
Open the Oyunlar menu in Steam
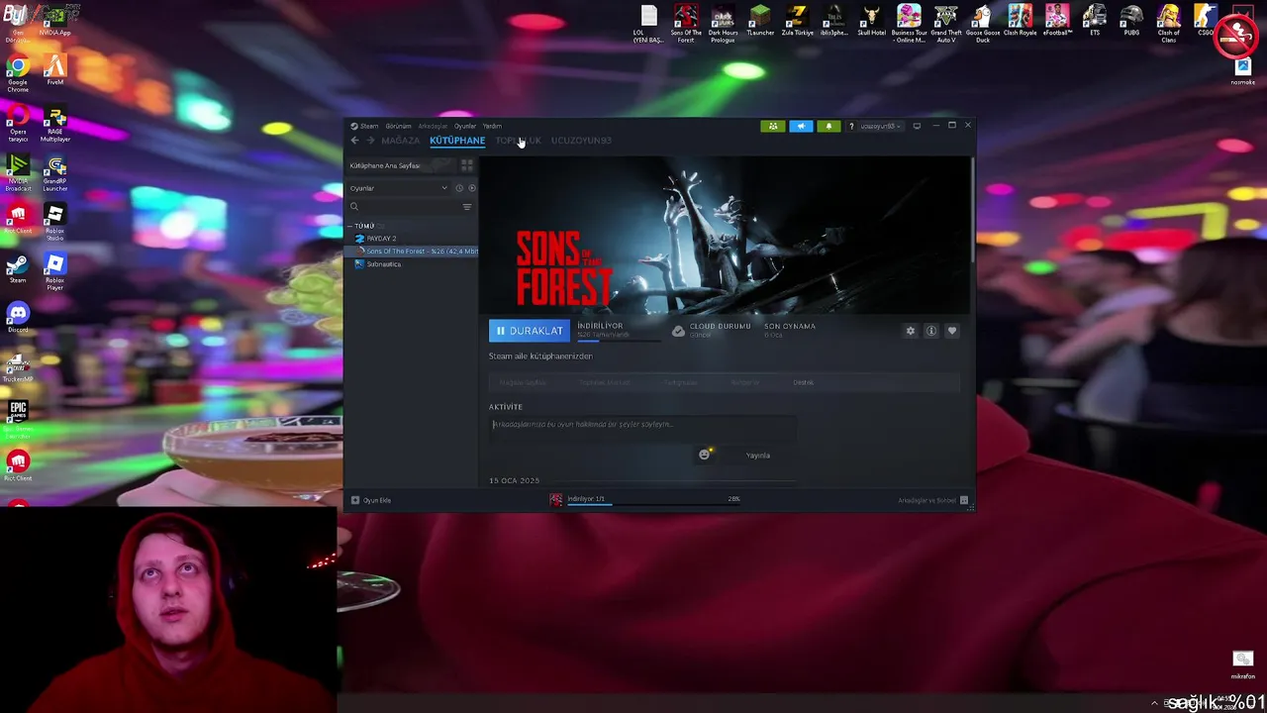click(465, 126)
